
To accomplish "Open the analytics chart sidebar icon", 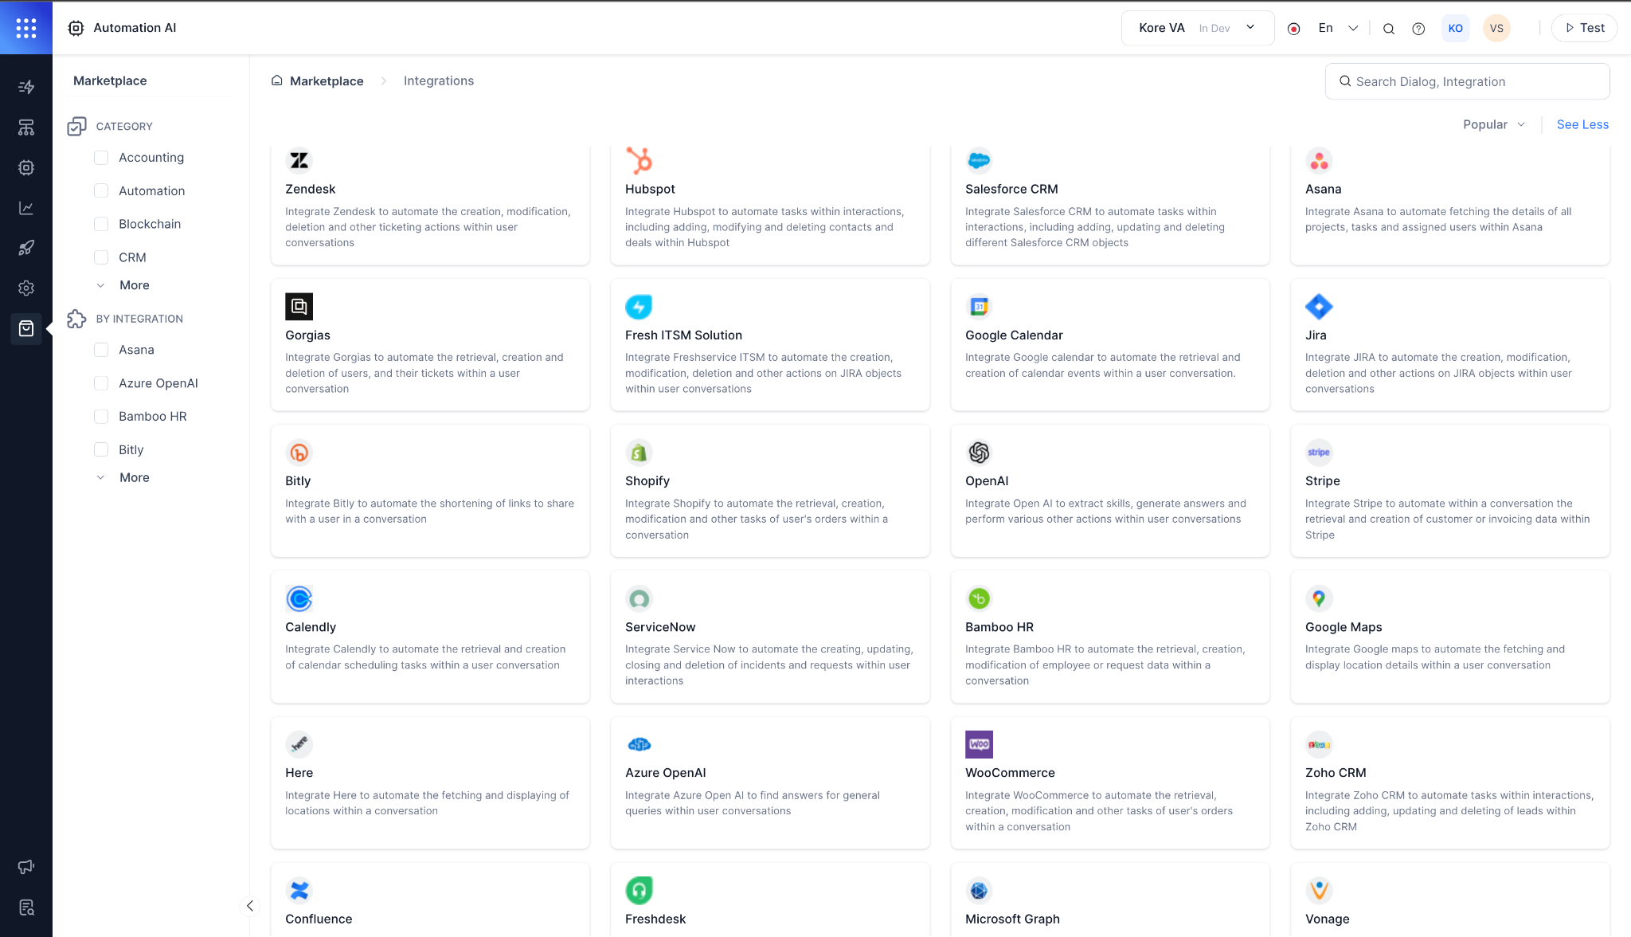I will pyautogui.click(x=26, y=208).
